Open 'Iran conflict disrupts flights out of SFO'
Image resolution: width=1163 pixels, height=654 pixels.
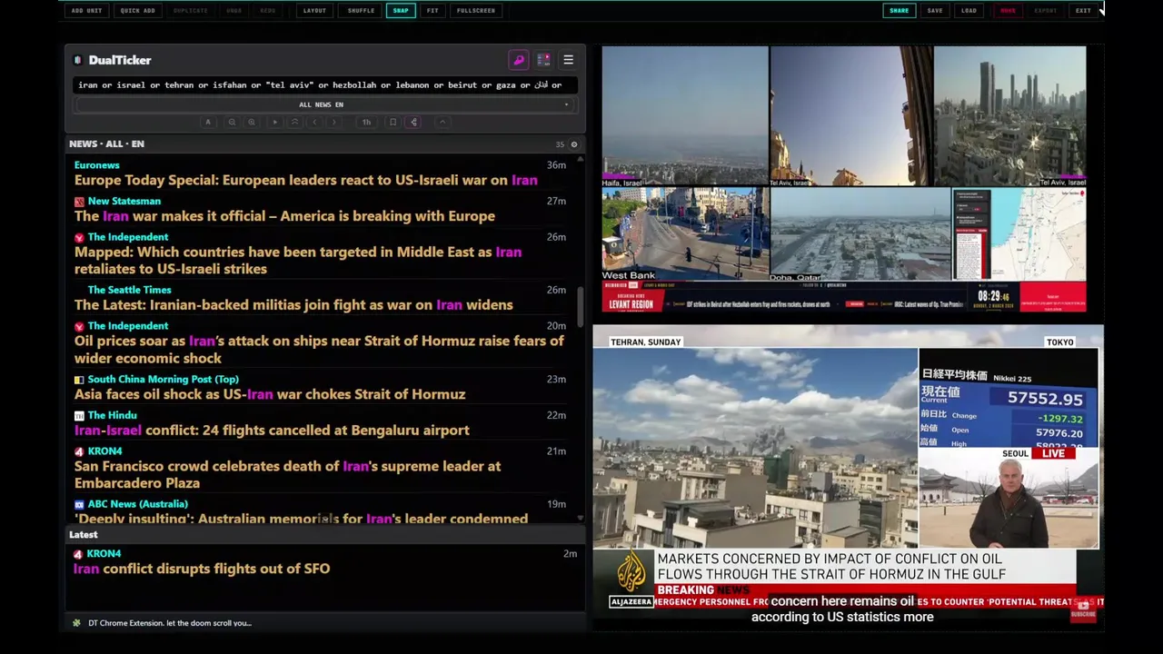point(202,569)
